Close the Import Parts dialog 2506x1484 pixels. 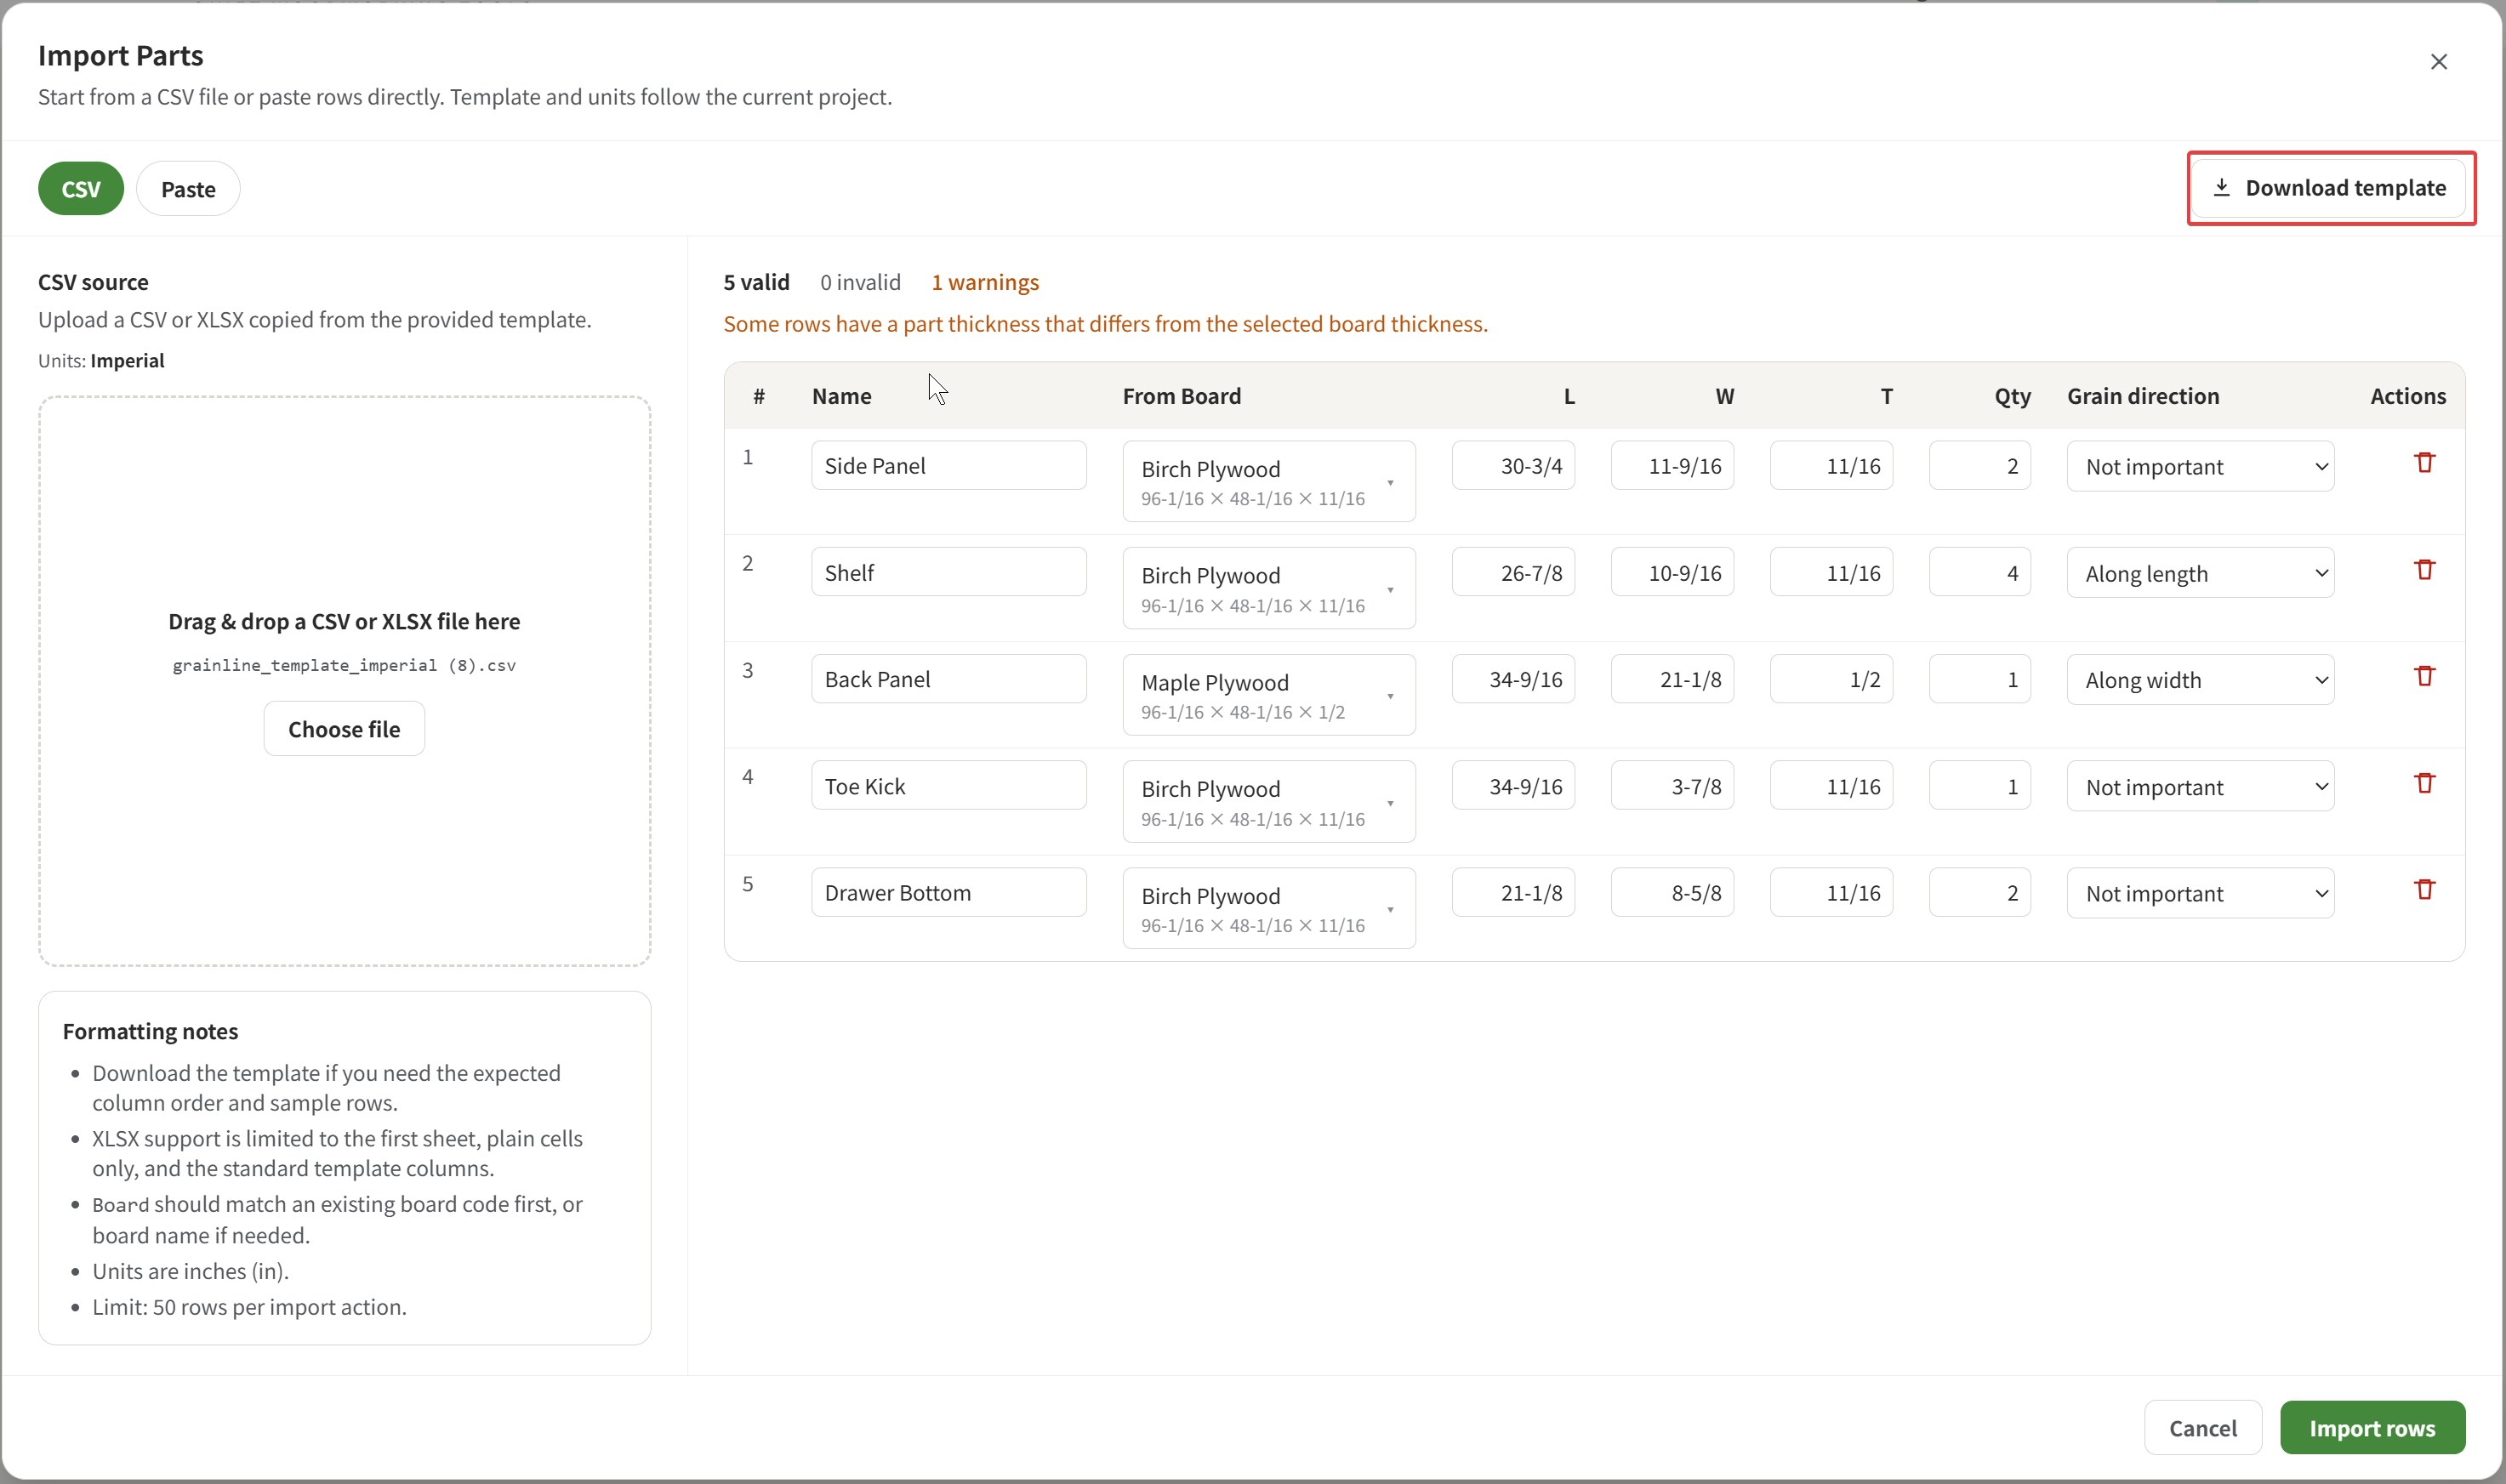2438,62
